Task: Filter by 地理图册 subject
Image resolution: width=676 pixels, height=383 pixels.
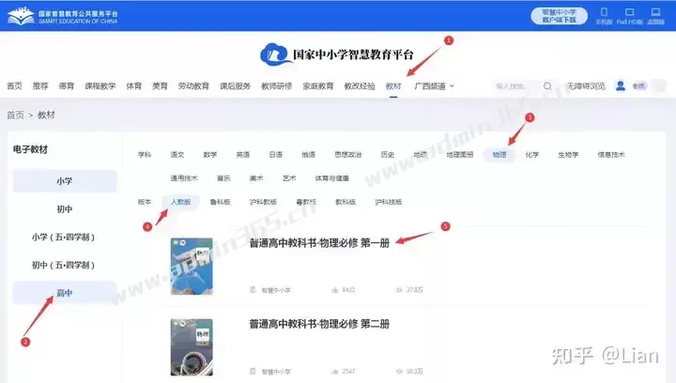Action: [459, 154]
